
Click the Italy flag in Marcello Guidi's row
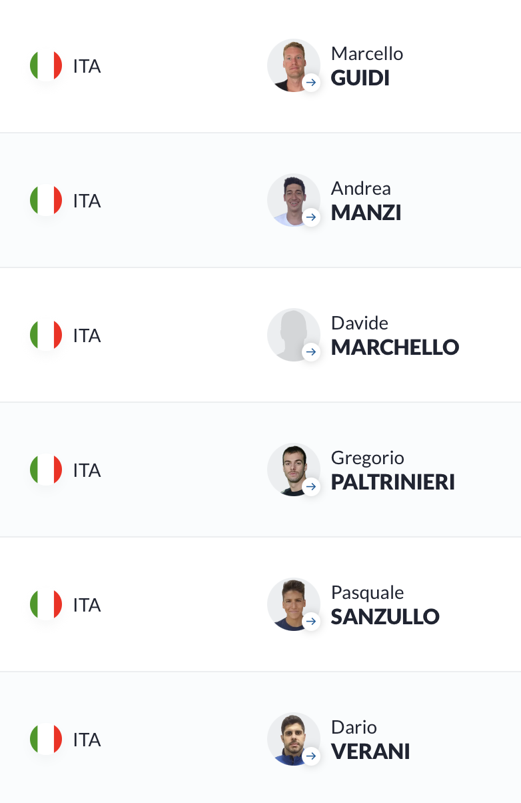tap(46, 66)
